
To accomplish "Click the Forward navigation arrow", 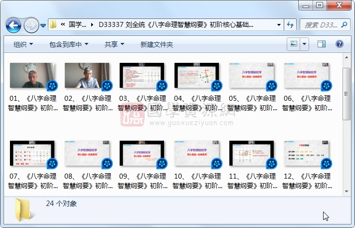I will pos(31,25).
